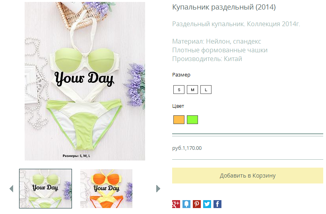Click the blue popsicle Fancy share icon
Screen dimensions: 326x214
[186, 204]
